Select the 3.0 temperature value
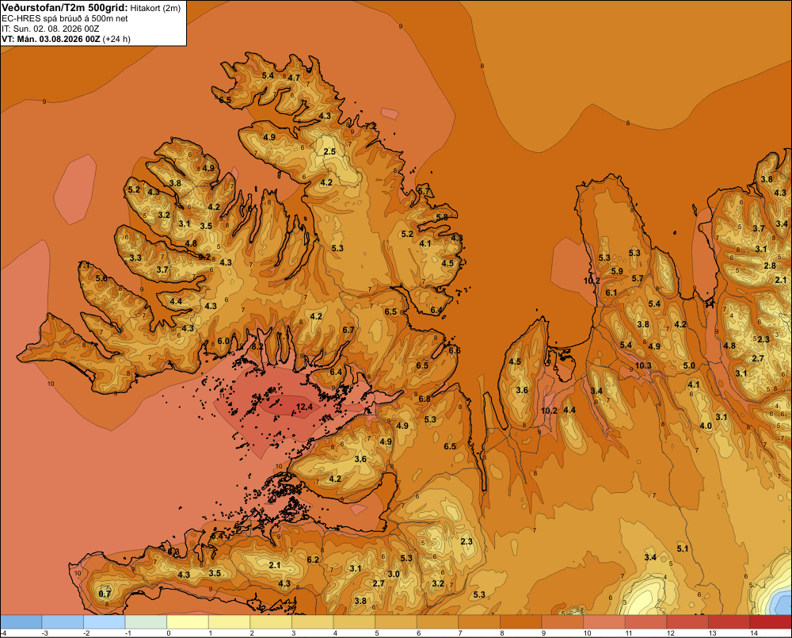Viewport: 792px width, 638px height. click(394, 574)
